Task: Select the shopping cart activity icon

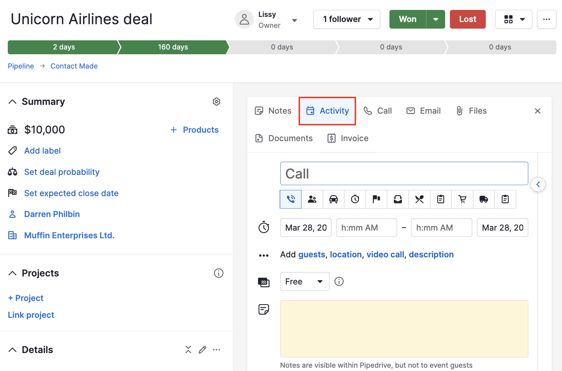Action: pyautogui.click(x=462, y=199)
